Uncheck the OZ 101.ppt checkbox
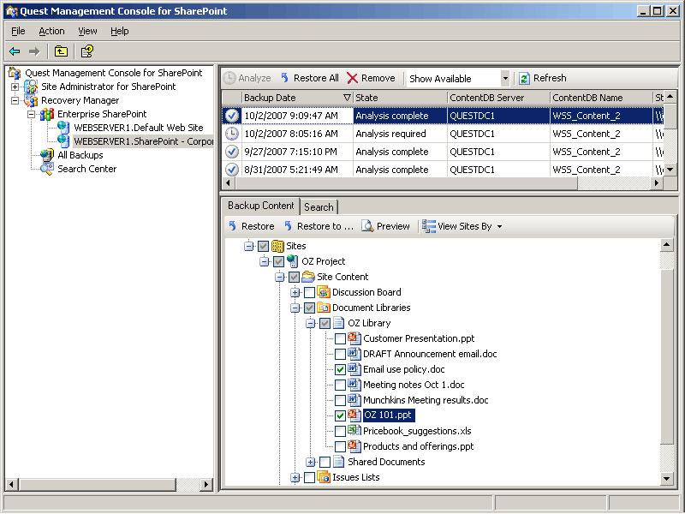The height and width of the screenshot is (514, 685). (340, 415)
